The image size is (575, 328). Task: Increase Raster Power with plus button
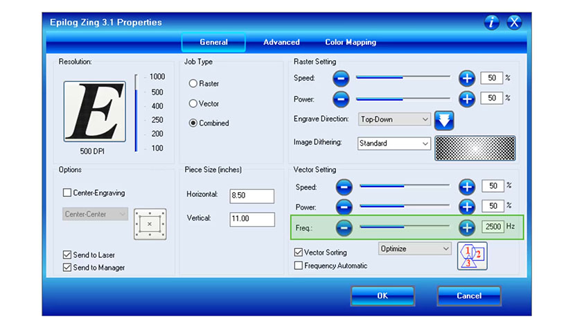click(467, 98)
